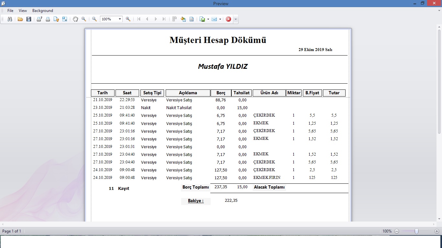Open the Search binoculars tool

coord(10,19)
